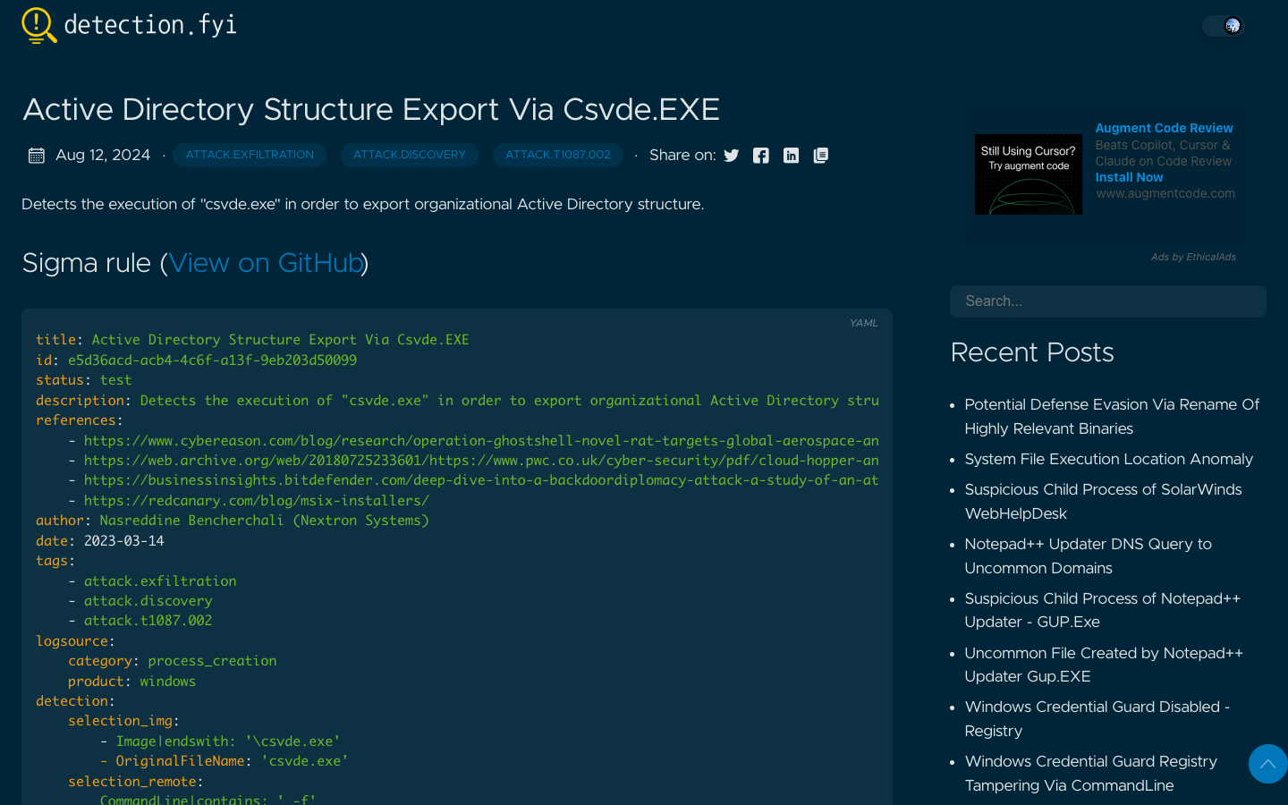Image resolution: width=1288 pixels, height=805 pixels.
Task: Open the ATTACK.EXFILTRATION tag
Action: pos(249,155)
